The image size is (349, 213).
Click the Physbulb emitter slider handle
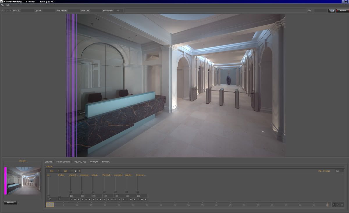(104, 192)
